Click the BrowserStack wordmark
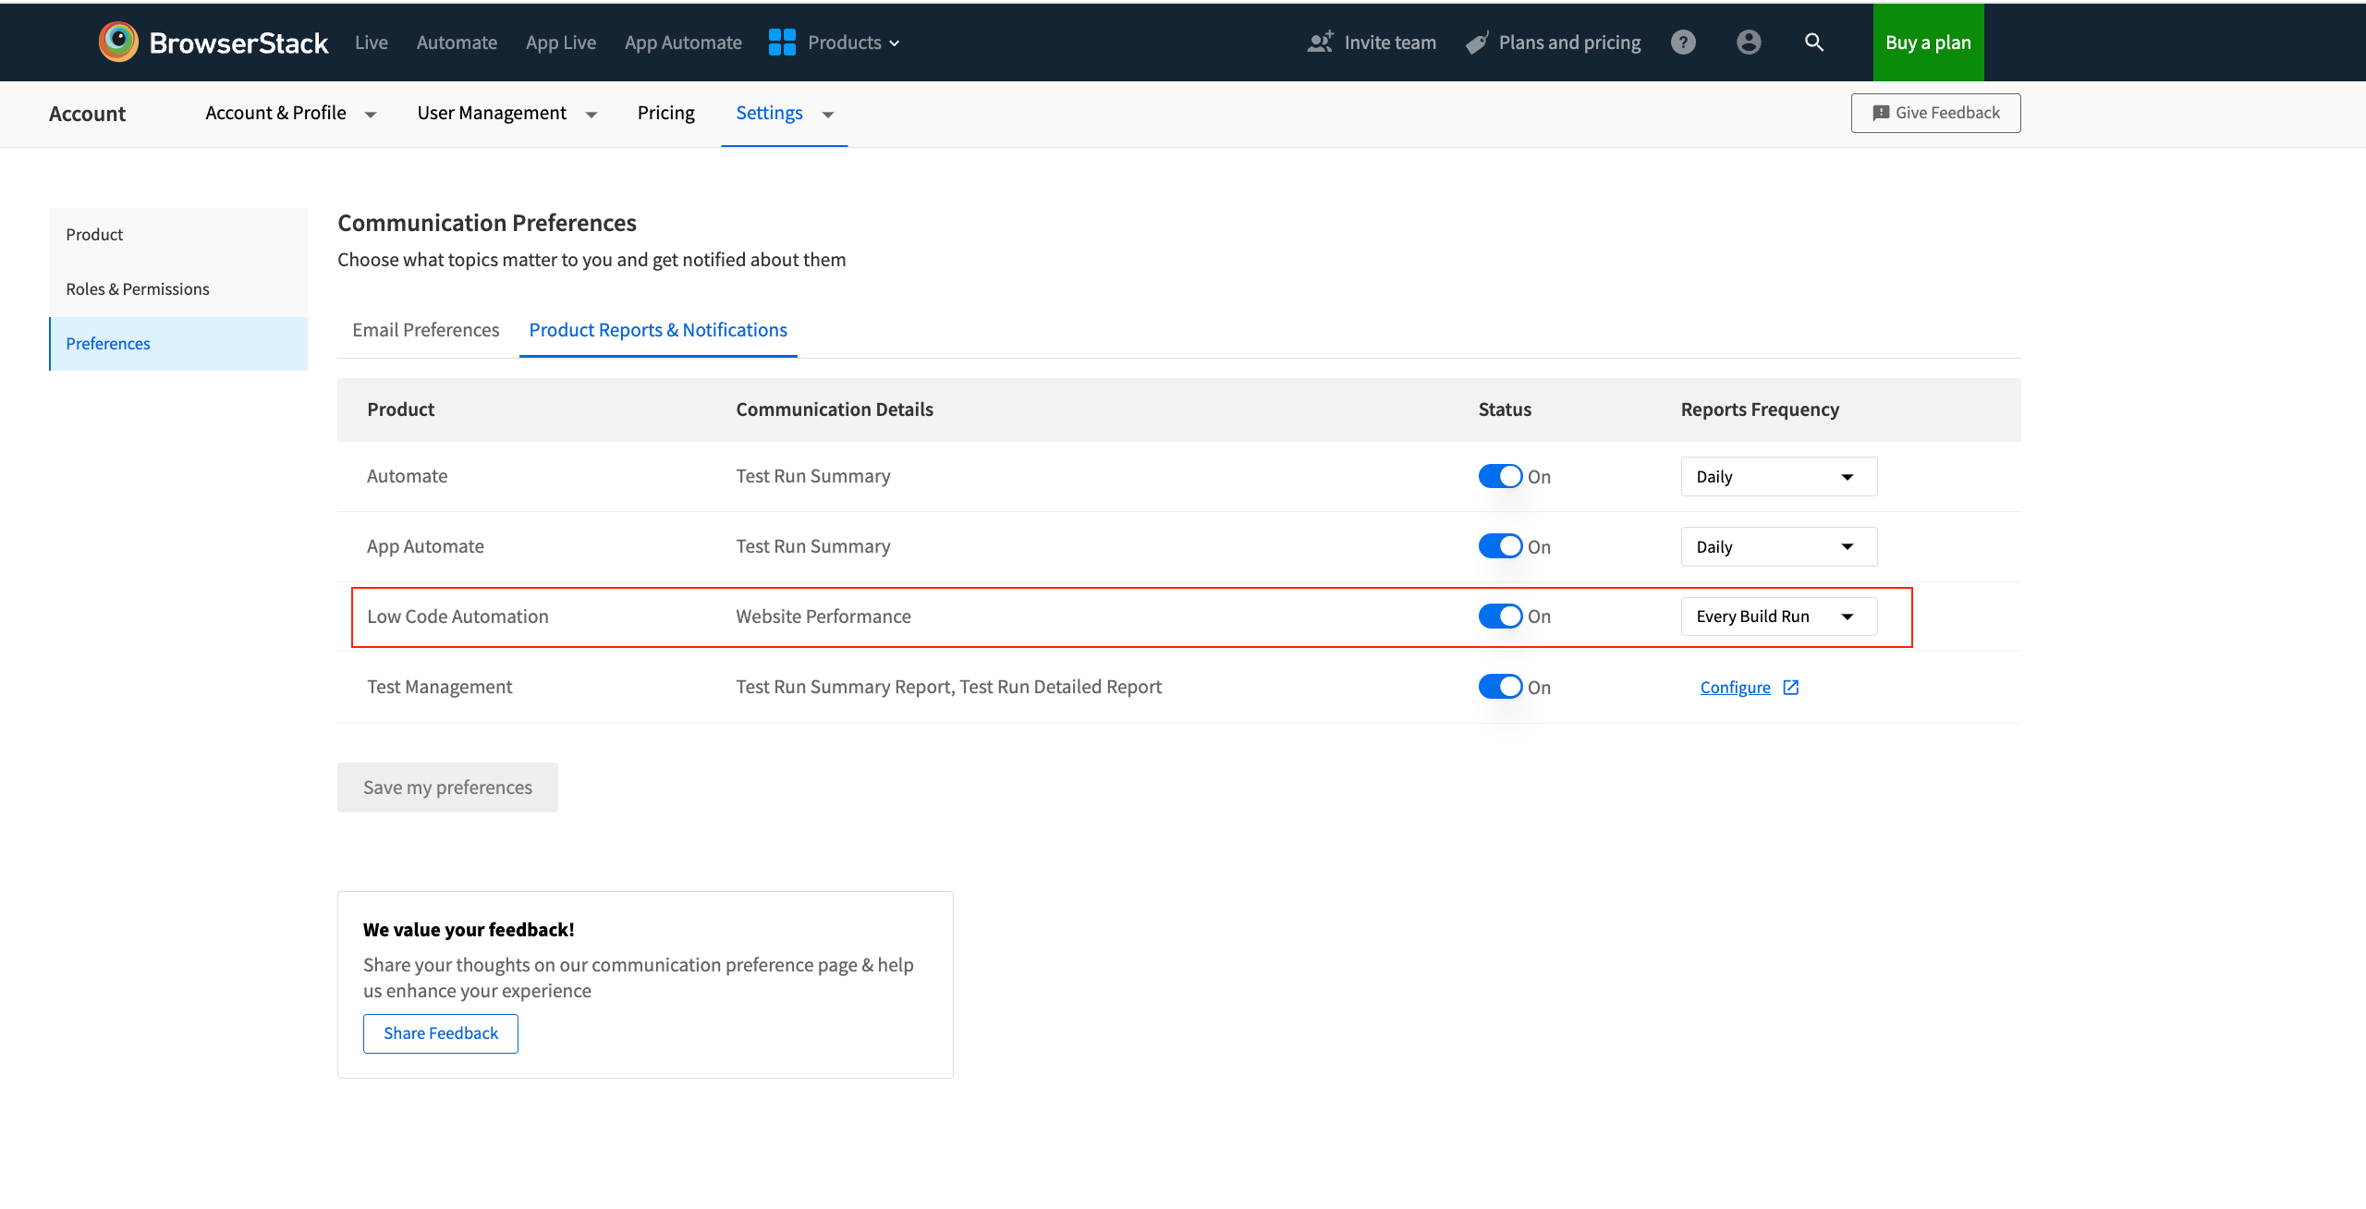2366x1209 pixels. coord(238,43)
